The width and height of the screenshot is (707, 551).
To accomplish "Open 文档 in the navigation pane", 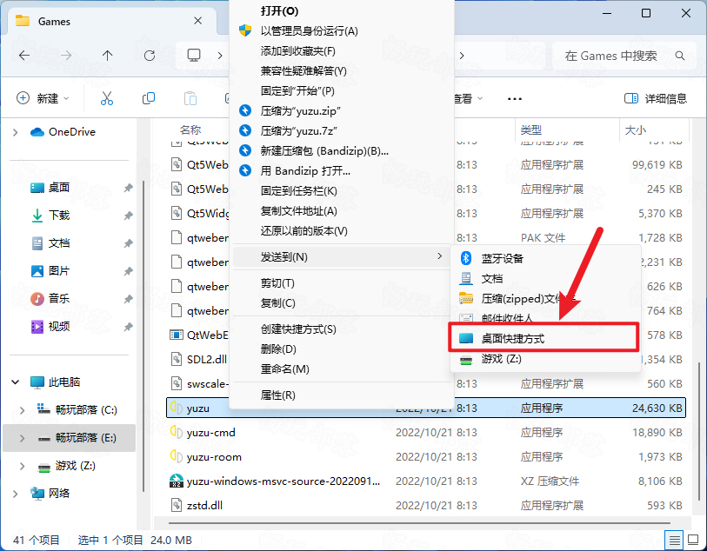I will 59,243.
